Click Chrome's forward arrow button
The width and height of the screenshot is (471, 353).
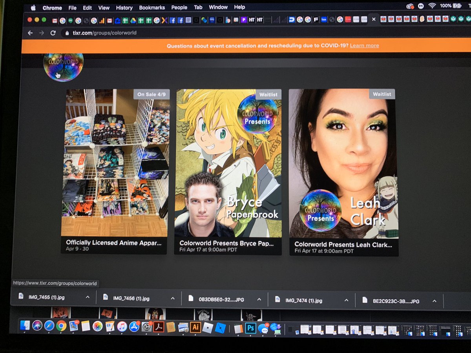(42, 33)
